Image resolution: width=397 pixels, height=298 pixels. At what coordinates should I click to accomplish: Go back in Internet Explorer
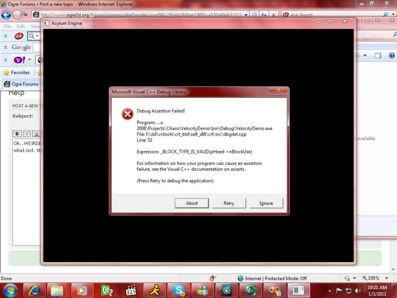(6, 15)
